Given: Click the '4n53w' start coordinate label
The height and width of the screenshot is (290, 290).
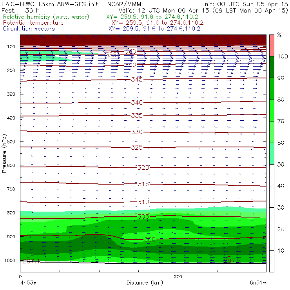Looking at the screenshot, I should coord(28,283).
